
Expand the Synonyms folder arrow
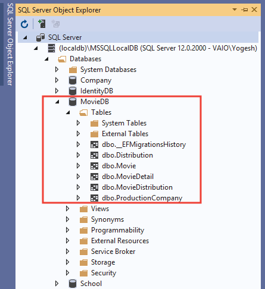(x=67, y=219)
